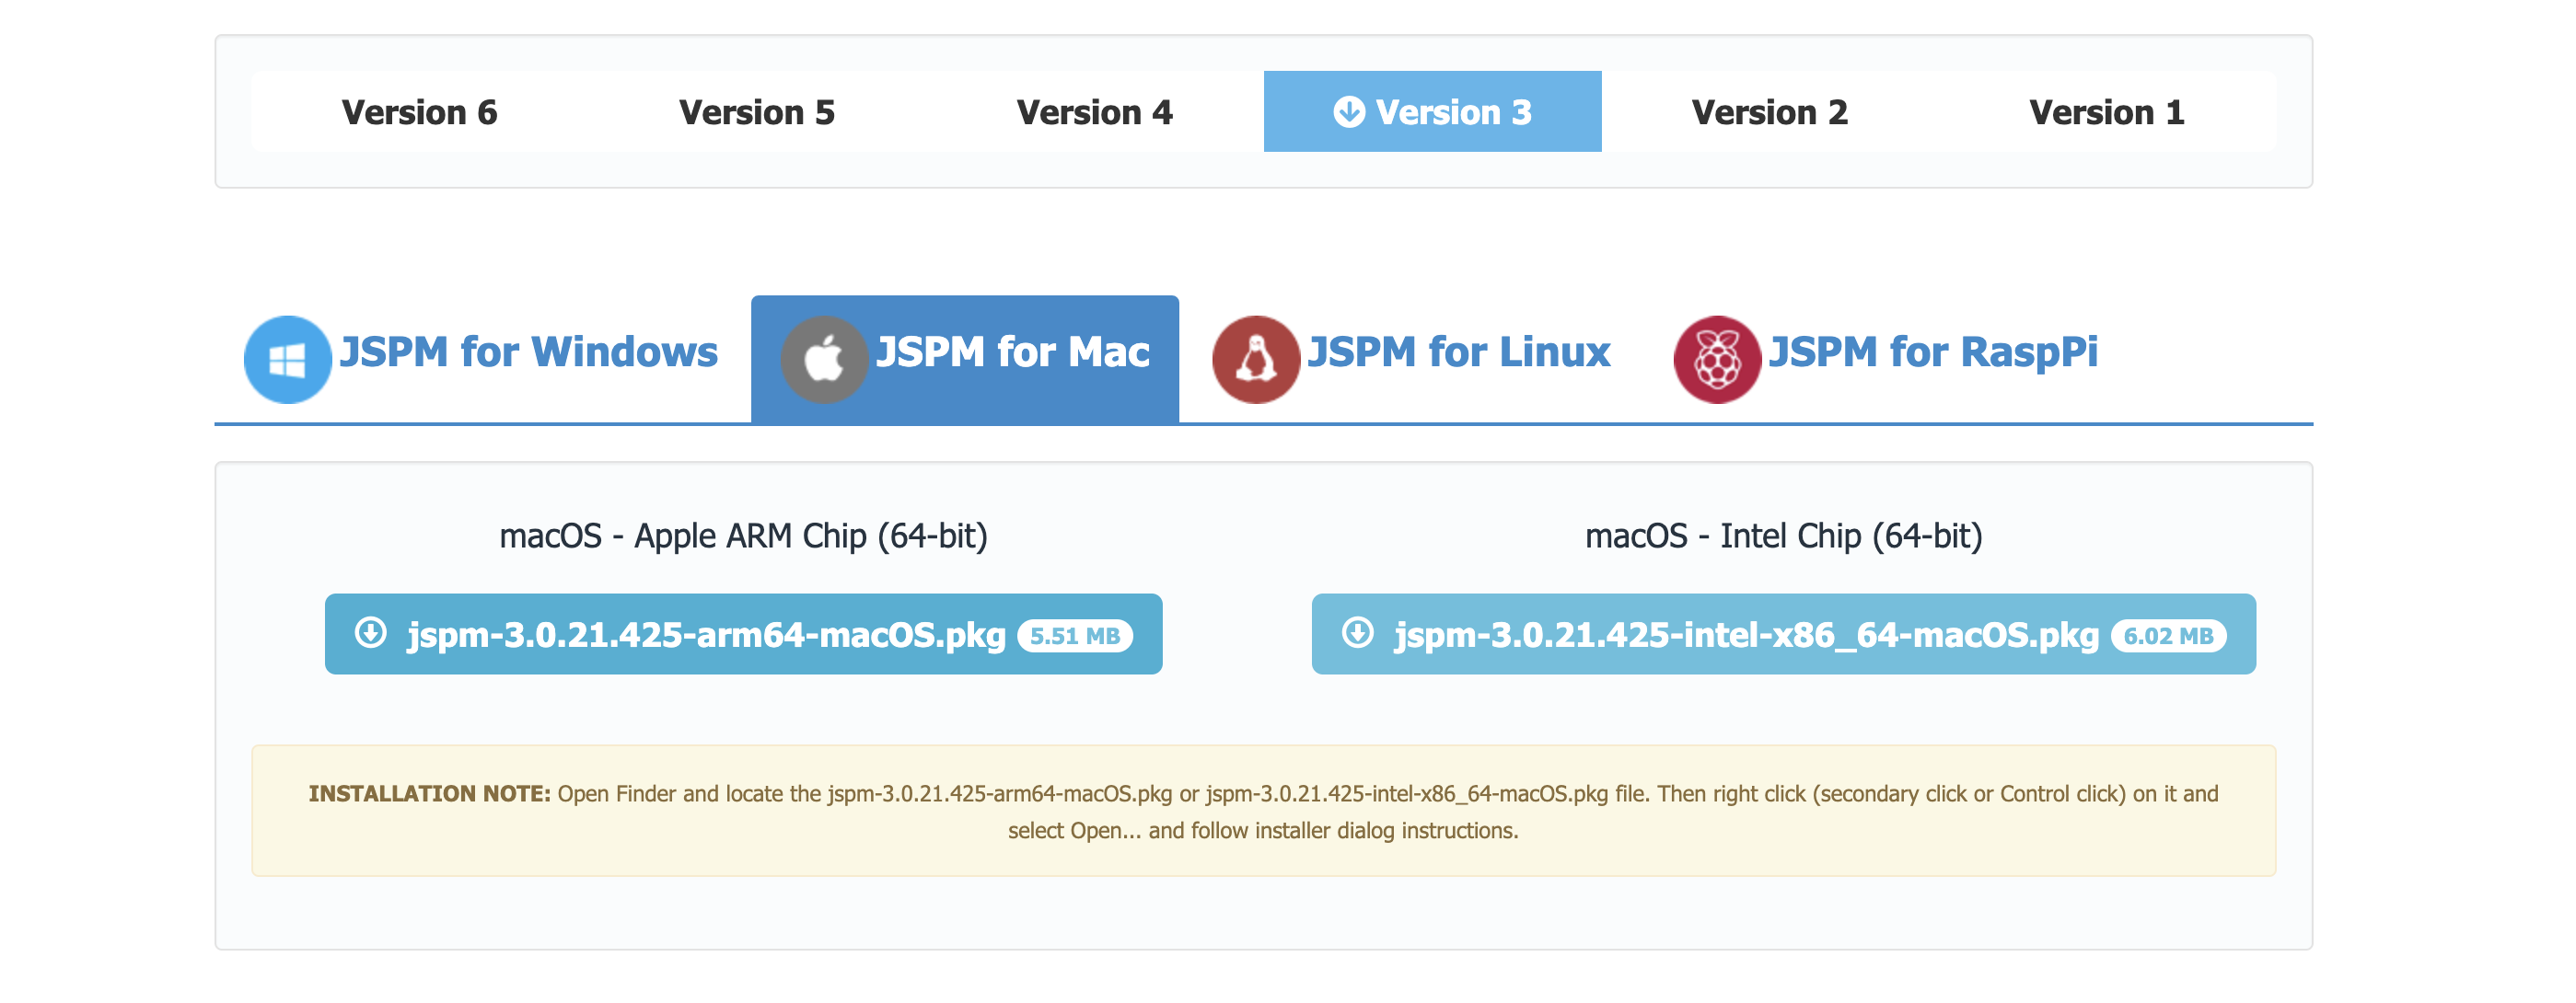Screen dimensions: 2576x1003
Task: Select the Version 1 tab
Action: [x=2106, y=112]
